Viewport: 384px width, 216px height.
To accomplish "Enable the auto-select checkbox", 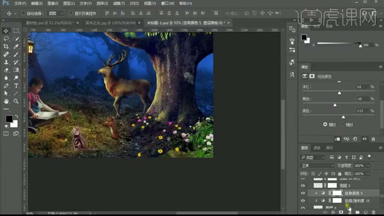I will pyautogui.click(x=23, y=13).
